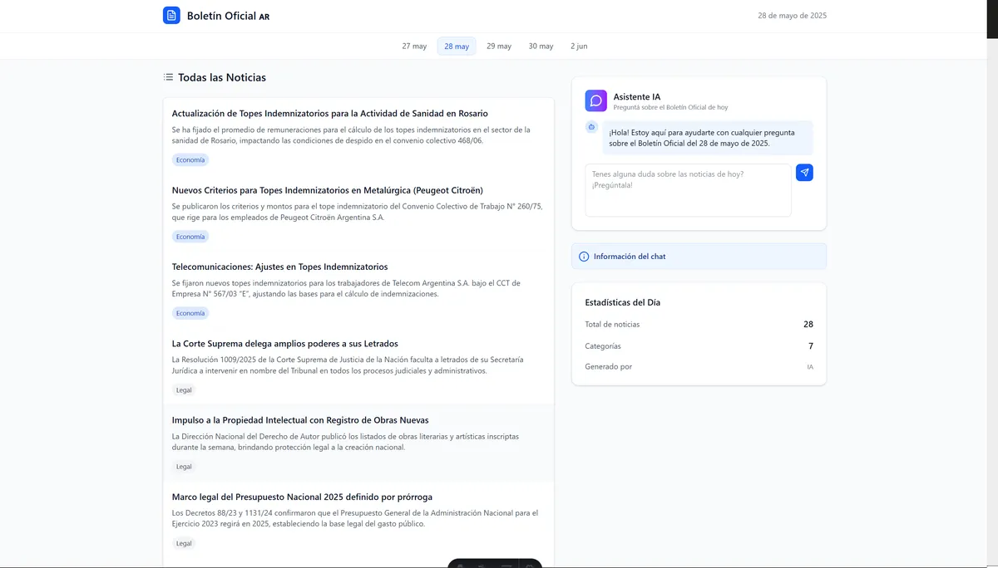The image size is (998, 568).
Task: Open the Metalúrgica Peugeot Citroën article
Action: [x=328, y=190]
